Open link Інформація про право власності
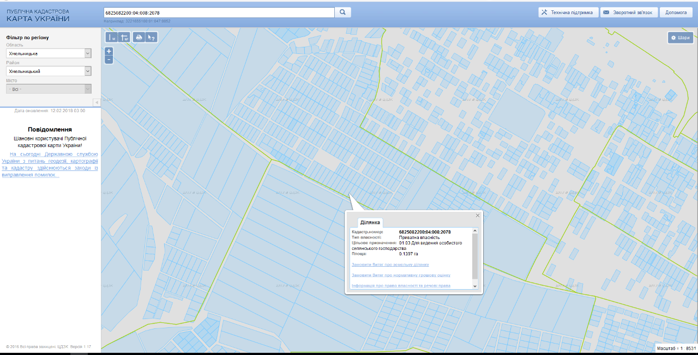Screen dimensions: 698x355 click(x=401, y=285)
